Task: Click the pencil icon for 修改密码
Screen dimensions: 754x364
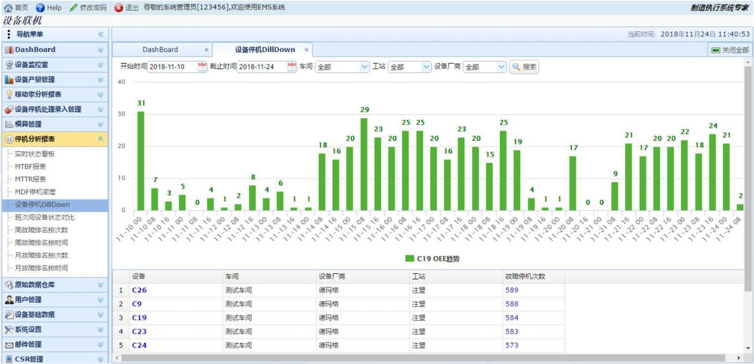Action: tap(73, 8)
